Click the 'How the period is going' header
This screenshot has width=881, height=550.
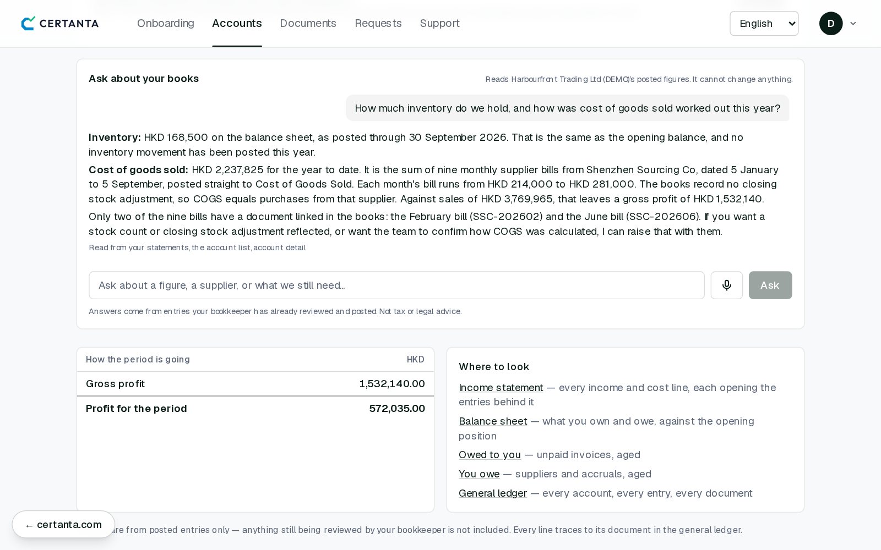tap(138, 360)
